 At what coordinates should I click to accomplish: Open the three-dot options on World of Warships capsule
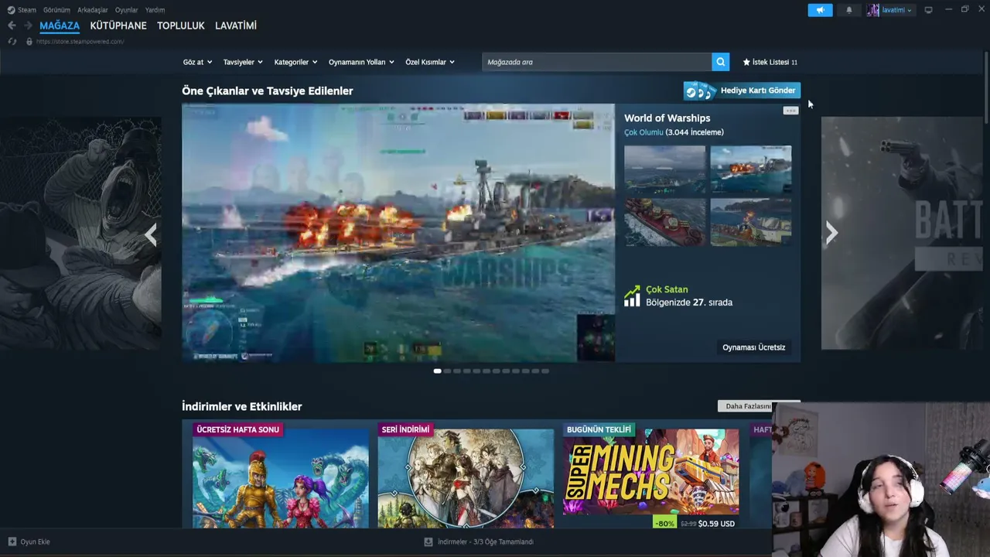coord(790,111)
